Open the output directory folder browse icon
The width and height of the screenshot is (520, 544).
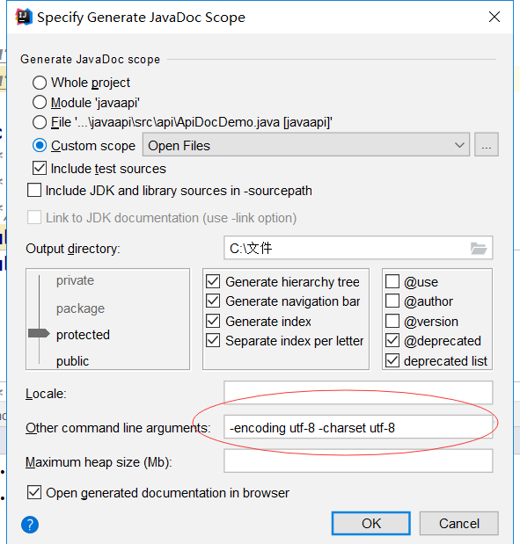(x=479, y=248)
